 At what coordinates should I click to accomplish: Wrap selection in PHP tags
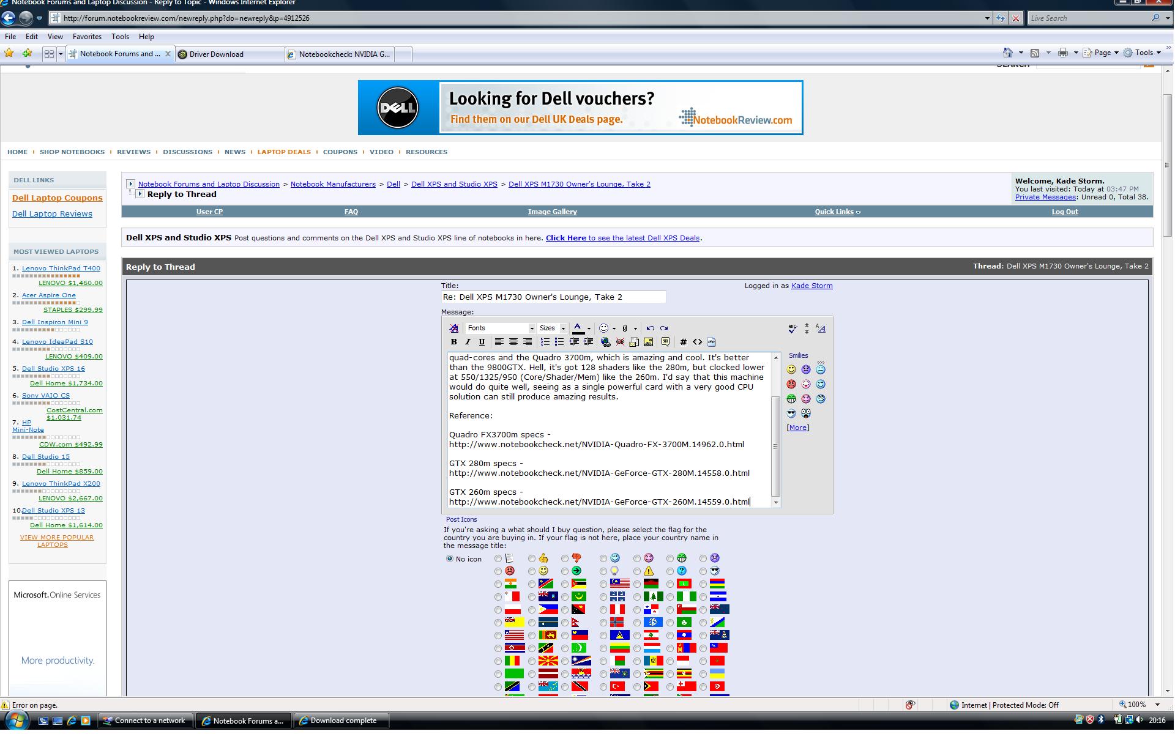coord(711,342)
